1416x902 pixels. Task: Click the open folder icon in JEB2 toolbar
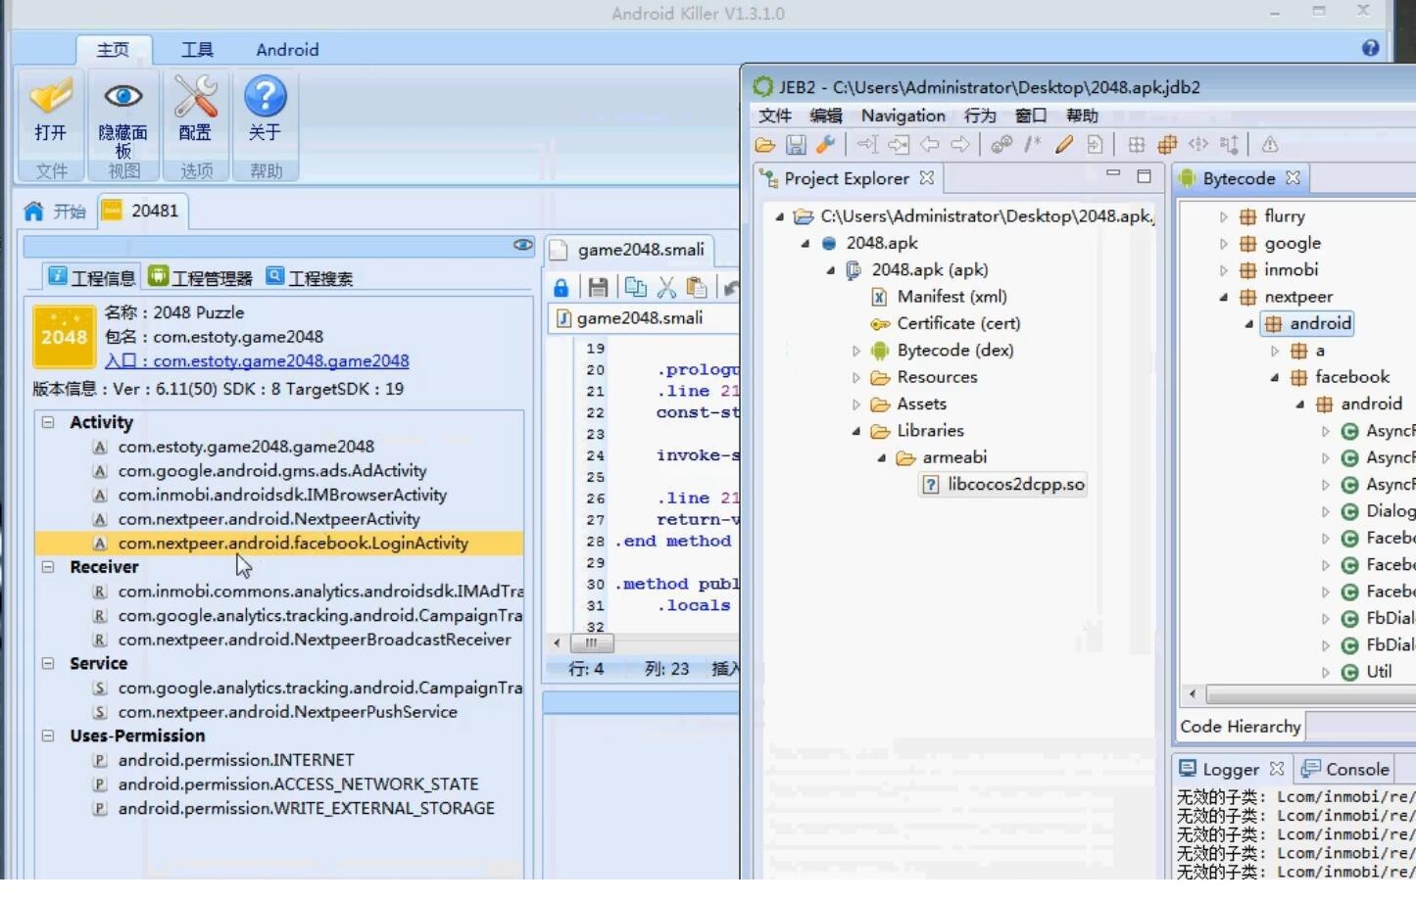tap(765, 145)
